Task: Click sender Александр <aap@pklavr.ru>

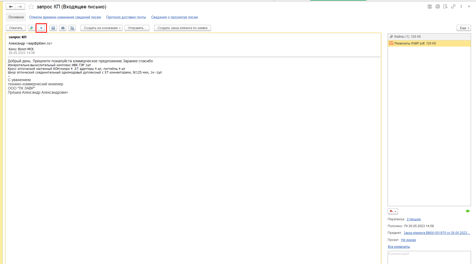Action: coord(30,43)
